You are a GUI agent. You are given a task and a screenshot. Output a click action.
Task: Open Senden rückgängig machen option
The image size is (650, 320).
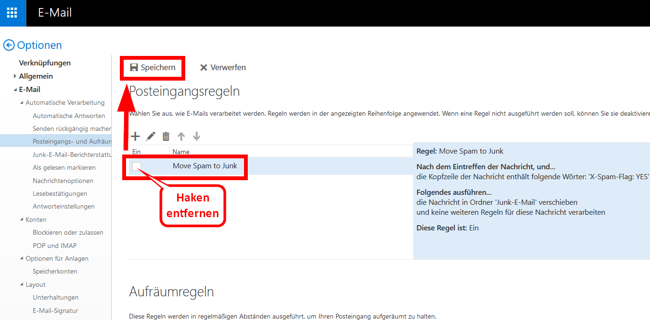(72, 128)
